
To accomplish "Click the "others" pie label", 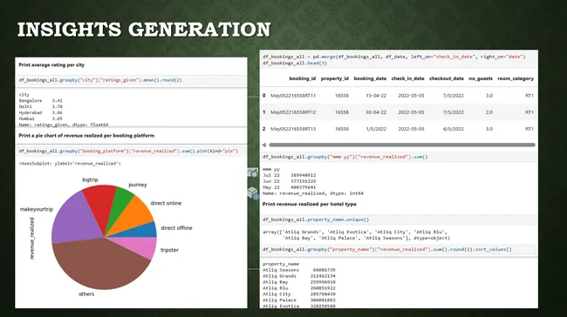I will pyautogui.click(x=86, y=293).
